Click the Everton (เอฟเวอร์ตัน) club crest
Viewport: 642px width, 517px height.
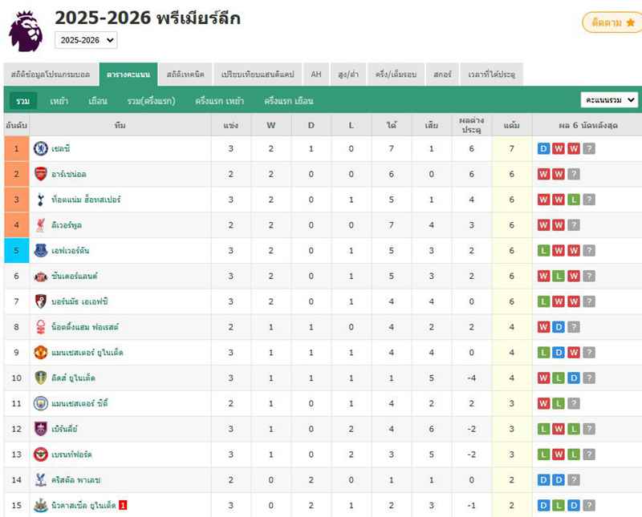(41, 250)
